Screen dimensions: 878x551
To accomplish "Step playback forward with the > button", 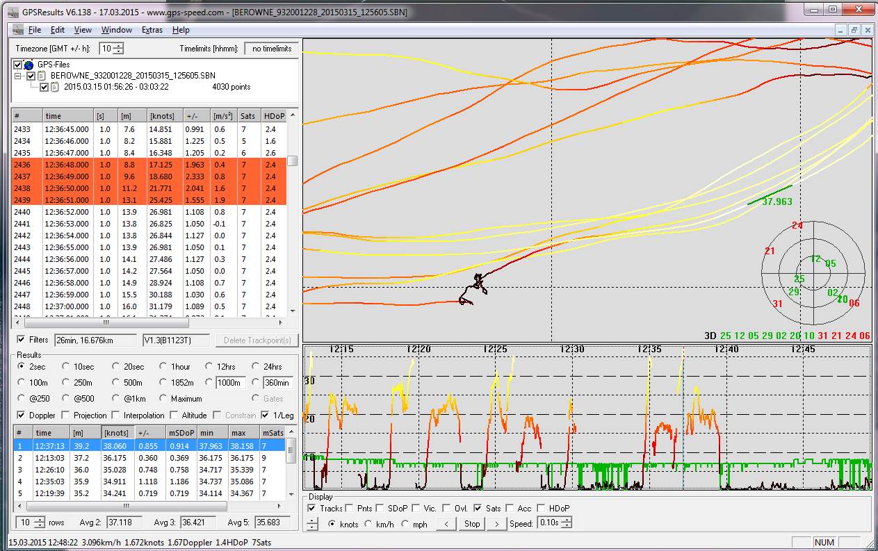I will (x=496, y=524).
